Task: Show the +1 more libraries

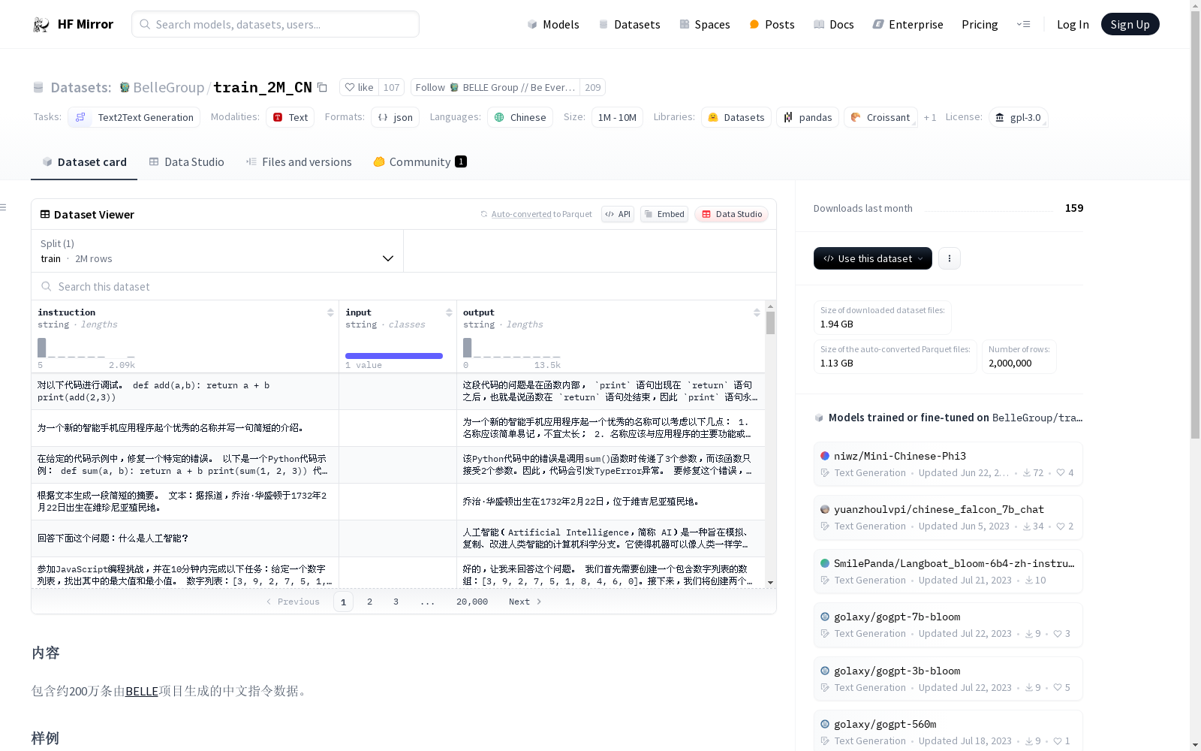Action: click(930, 117)
